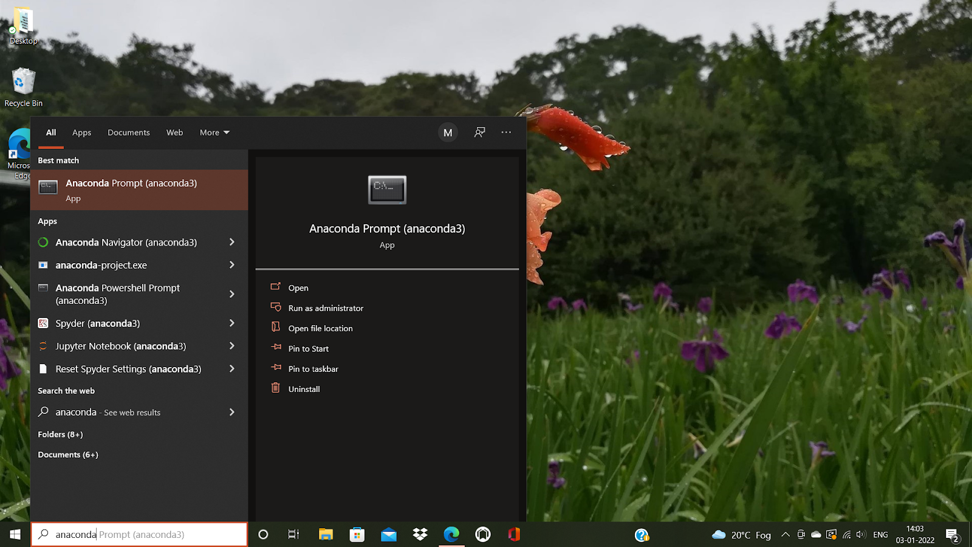The width and height of the screenshot is (972, 547).
Task: Click the search feedback icon
Action: coord(479,132)
